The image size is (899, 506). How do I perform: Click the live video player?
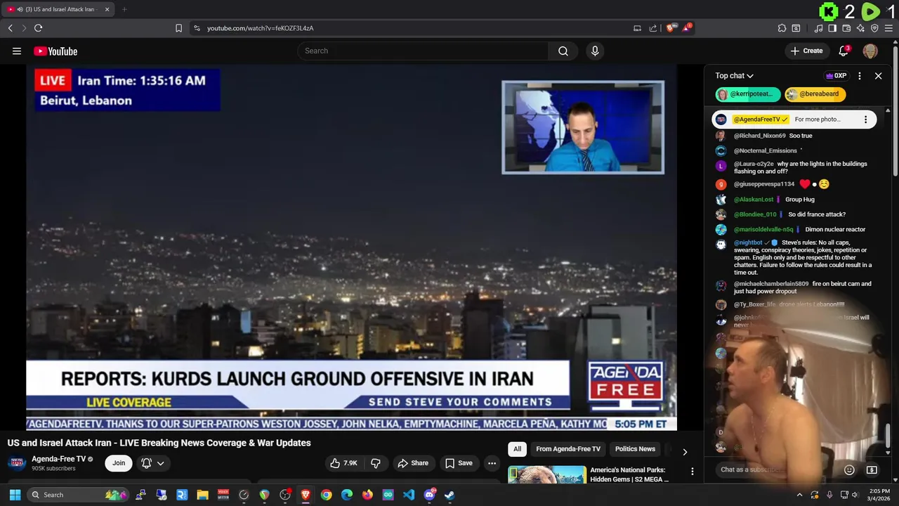351,247
